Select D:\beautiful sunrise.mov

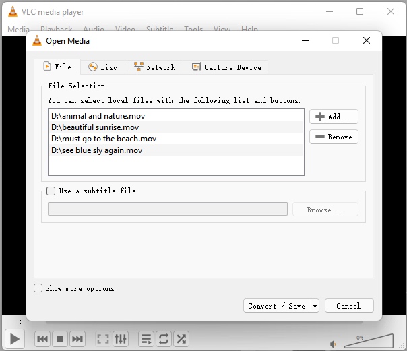point(176,127)
